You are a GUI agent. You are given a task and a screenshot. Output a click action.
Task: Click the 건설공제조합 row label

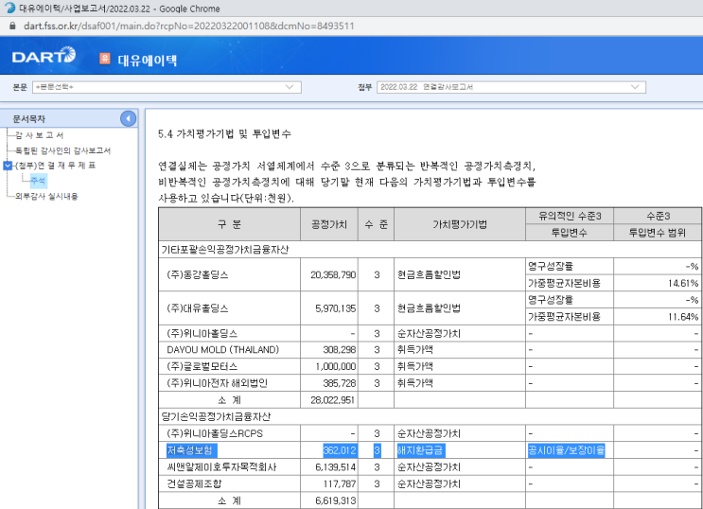coord(194,483)
